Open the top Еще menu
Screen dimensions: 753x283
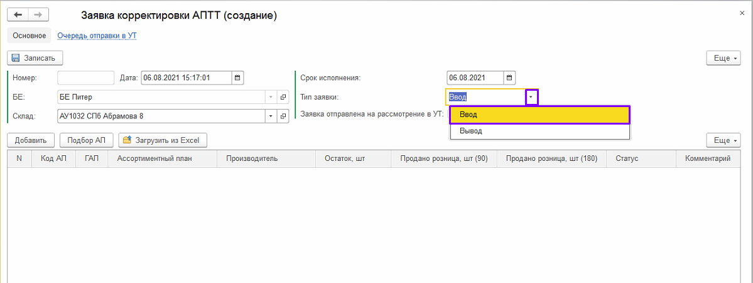tap(723, 58)
